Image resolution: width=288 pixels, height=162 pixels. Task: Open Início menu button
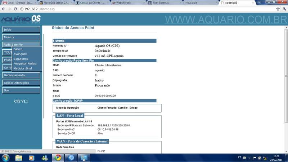[21, 30]
